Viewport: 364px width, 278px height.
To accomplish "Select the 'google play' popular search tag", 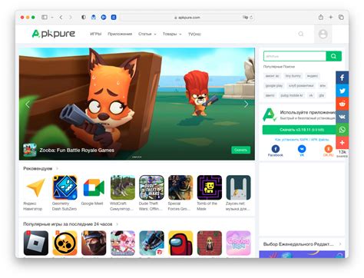I will tap(274, 85).
